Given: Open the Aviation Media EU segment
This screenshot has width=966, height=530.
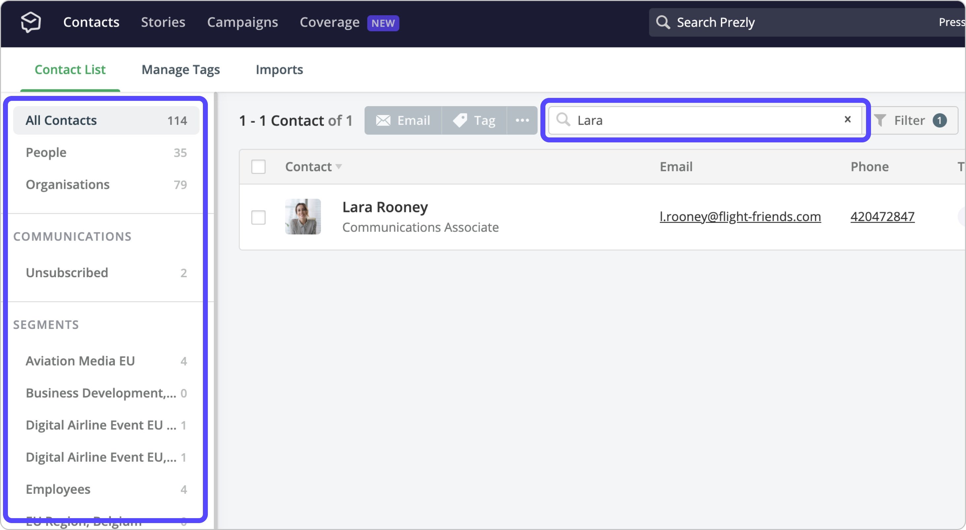Looking at the screenshot, I should pyautogui.click(x=106, y=361).
